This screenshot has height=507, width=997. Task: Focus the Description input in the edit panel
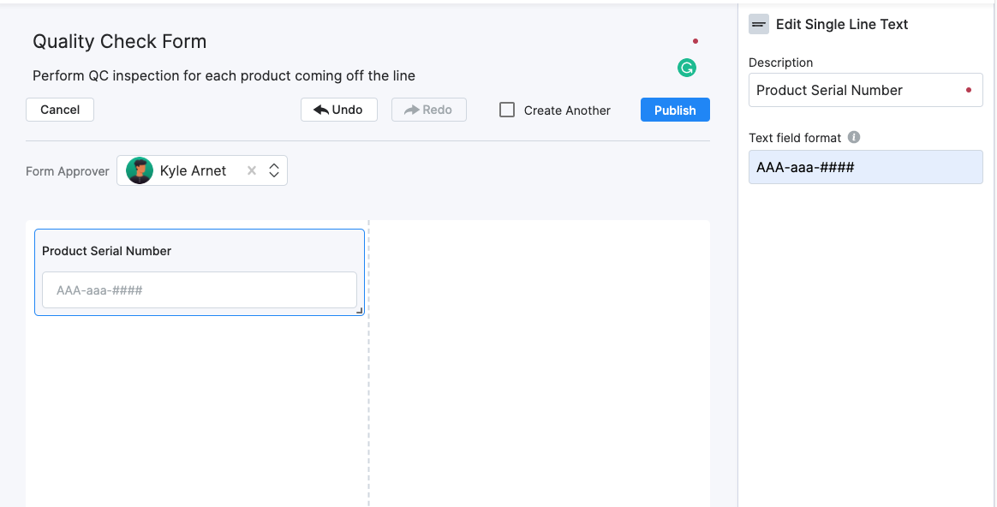point(857,90)
